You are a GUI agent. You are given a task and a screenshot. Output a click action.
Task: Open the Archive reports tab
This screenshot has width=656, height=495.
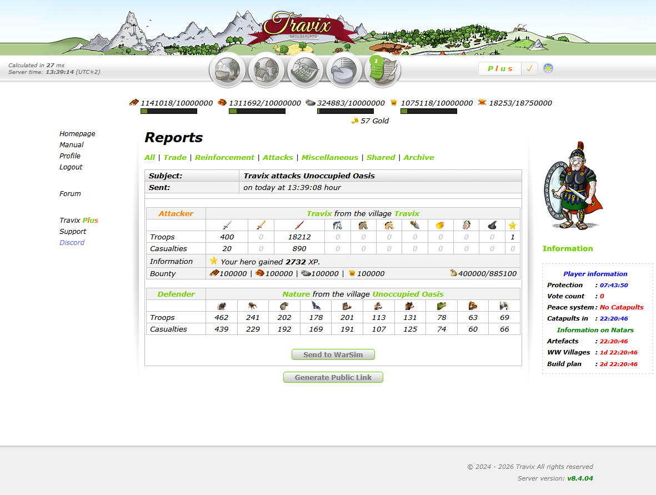(419, 157)
